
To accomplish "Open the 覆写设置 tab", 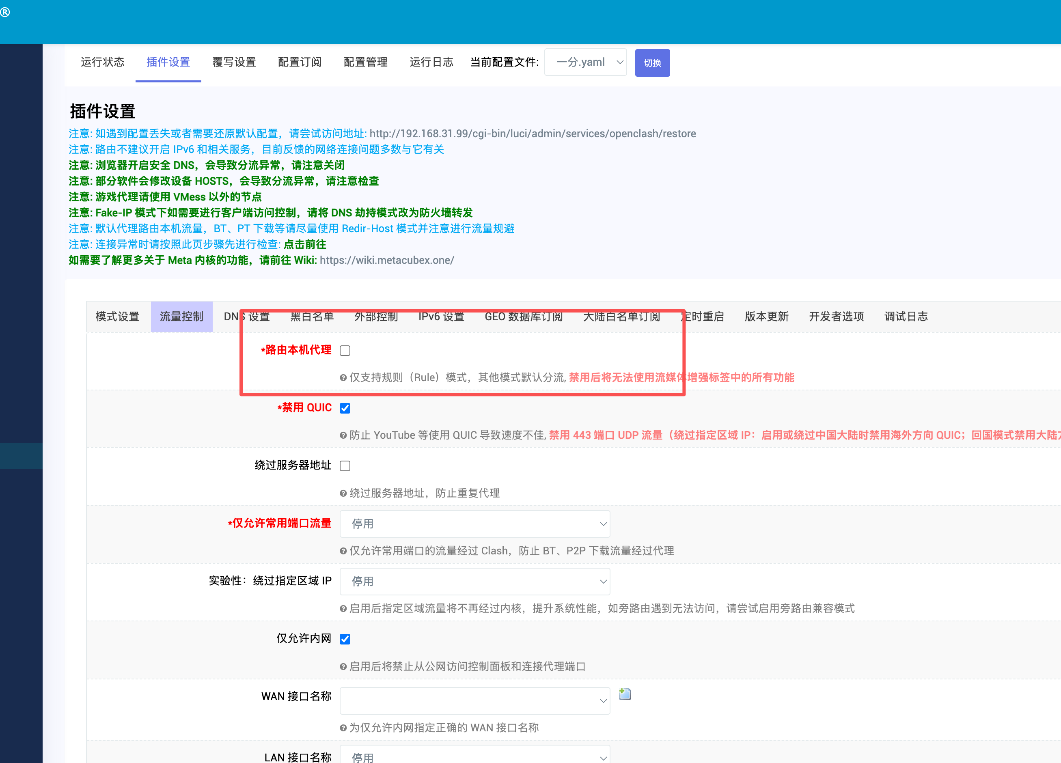I will tap(234, 62).
